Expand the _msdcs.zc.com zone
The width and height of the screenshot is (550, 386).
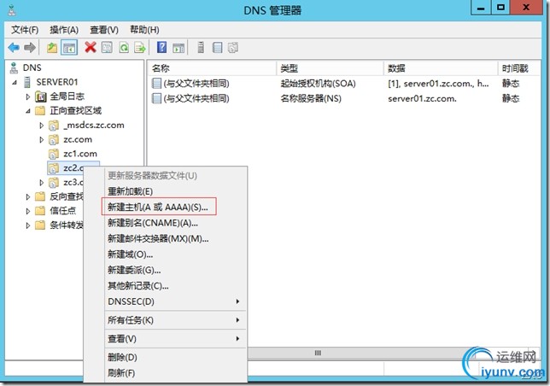point(41,126)
